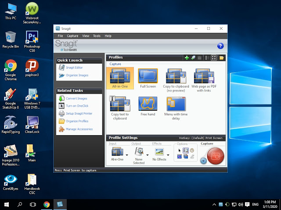The height and width of the screenshot is (210, 281).
Task: Open taskbar search magnifier
Action: coord(19,204)
